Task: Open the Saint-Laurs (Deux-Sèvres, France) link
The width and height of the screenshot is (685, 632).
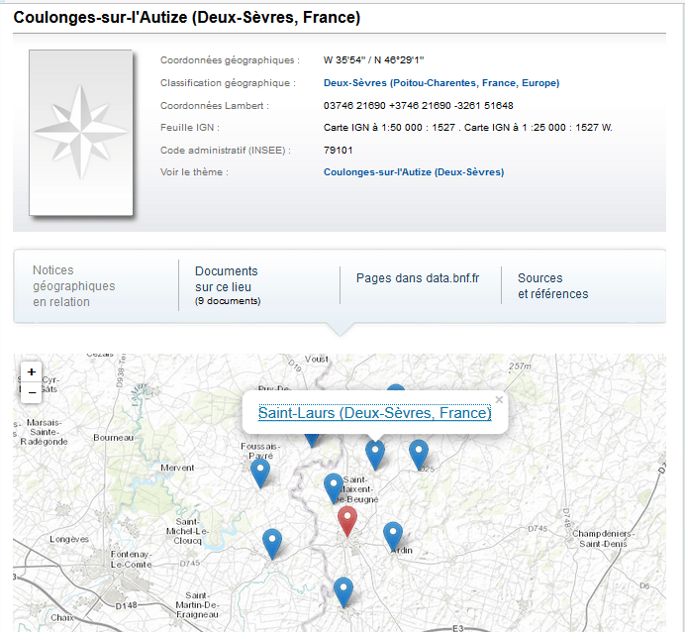Action: pos(374,413)
